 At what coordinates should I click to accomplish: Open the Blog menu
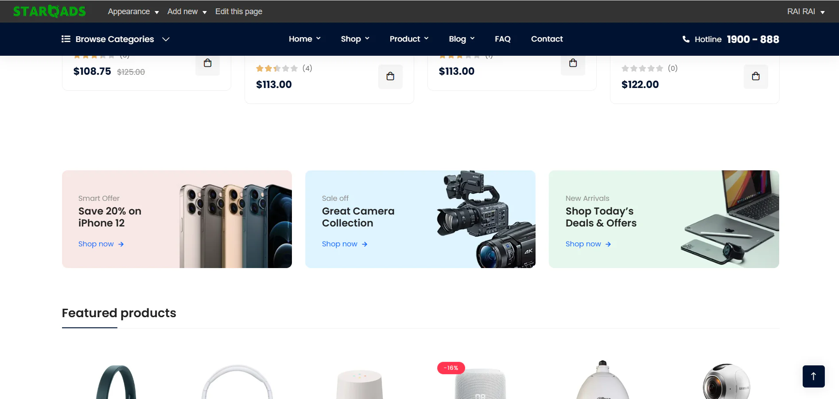coord(462,39)
